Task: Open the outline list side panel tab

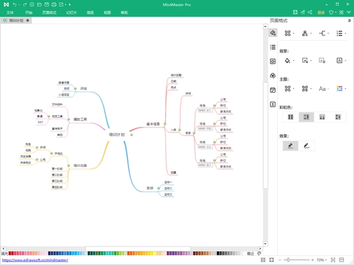Action: (273, 47)
